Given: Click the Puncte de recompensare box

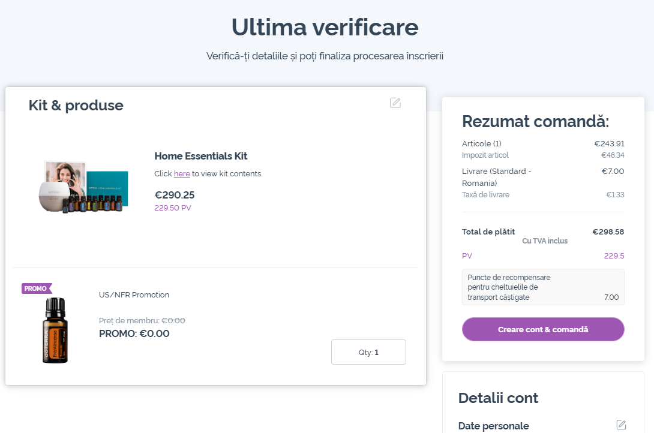Looking at the screenshot, I should pos(543,287).
